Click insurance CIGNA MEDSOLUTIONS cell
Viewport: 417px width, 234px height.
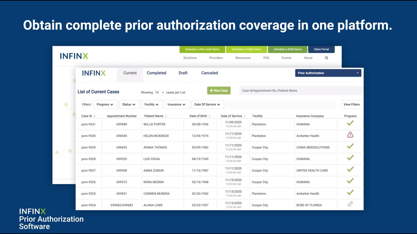(x=313, y=147)
